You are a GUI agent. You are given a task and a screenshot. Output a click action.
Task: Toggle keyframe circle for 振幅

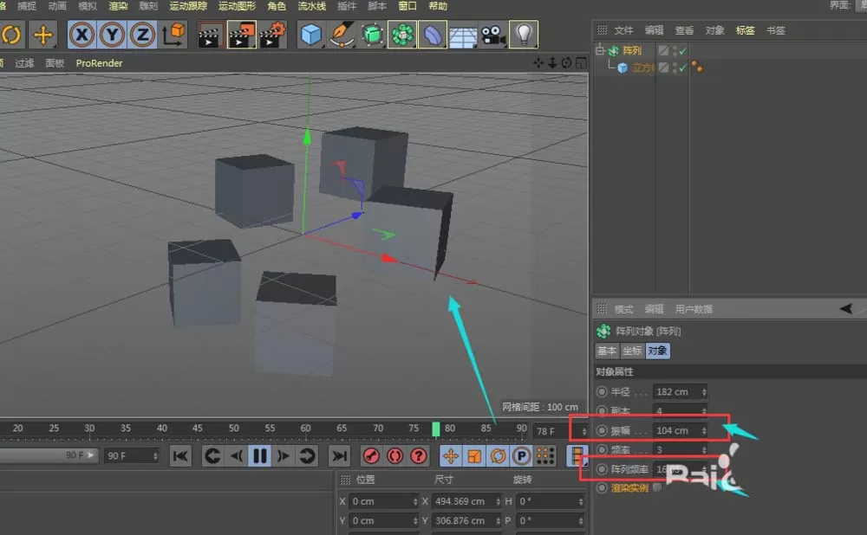pos(603,430)
